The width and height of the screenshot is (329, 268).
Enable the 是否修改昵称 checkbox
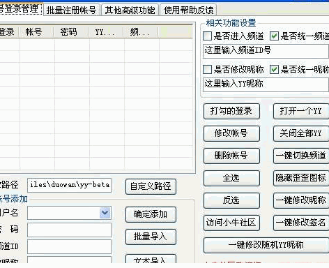(x=207, y=69)
